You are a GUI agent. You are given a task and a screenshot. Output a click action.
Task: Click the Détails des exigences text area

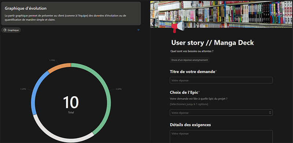[x=221, y=136]
